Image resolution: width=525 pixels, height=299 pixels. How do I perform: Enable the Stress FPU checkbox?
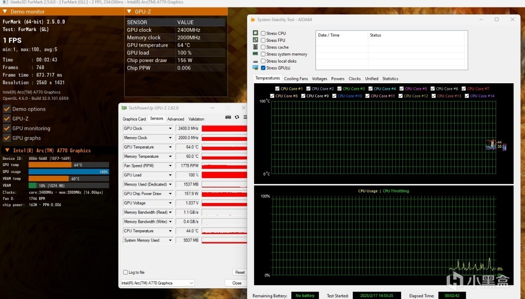[263, 40]
